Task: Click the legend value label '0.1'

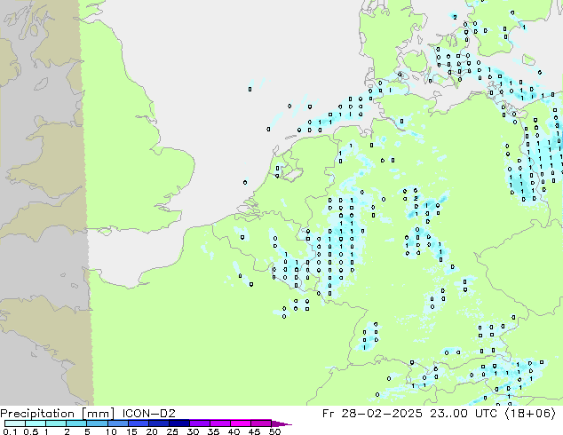Action: pyautogui.click(x=10, y=431)
